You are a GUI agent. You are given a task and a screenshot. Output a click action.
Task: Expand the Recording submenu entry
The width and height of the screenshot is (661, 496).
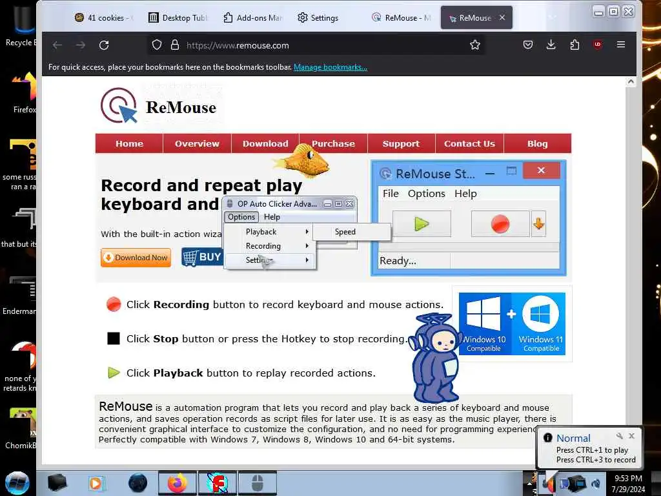270,246
